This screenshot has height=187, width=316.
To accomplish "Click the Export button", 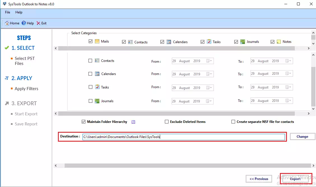I will point(295,179).
